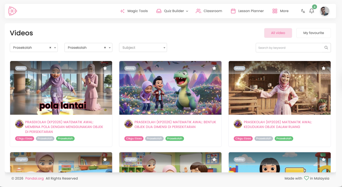The image size is (342, 187).
Task: Expand the first Prasekolah dropdown arrow
Action: click(x=55, y=48)
